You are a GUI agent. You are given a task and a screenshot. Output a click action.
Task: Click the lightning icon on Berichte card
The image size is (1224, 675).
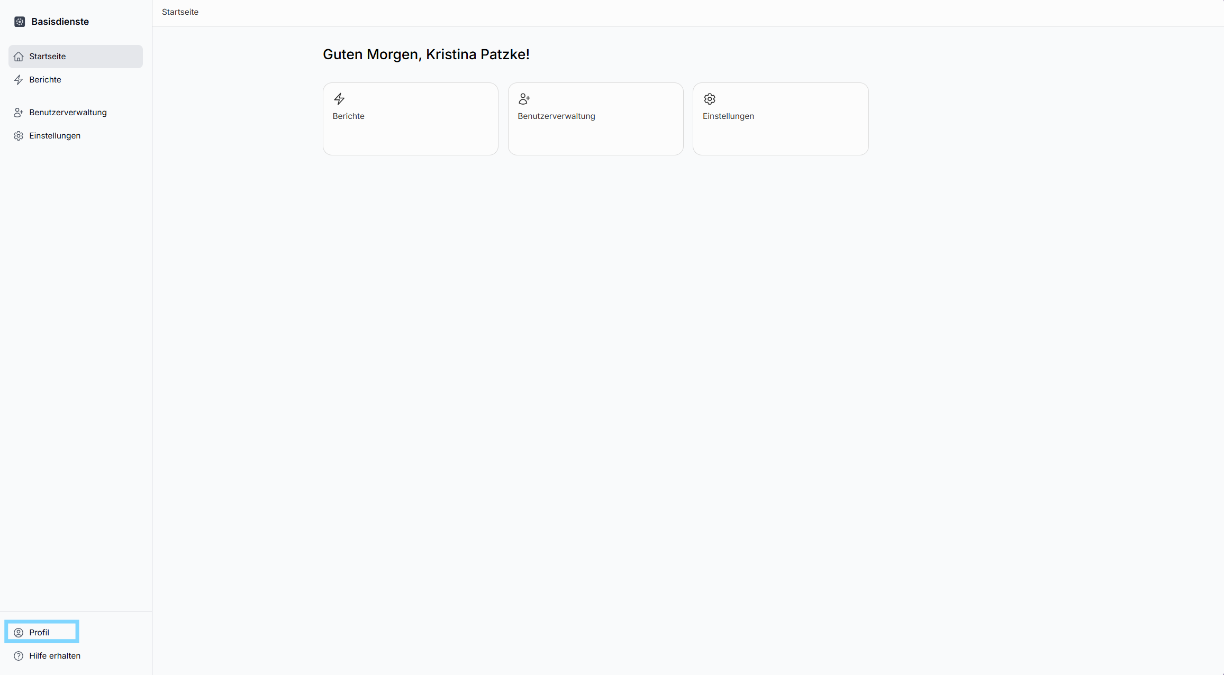click(x=339, y=99)
